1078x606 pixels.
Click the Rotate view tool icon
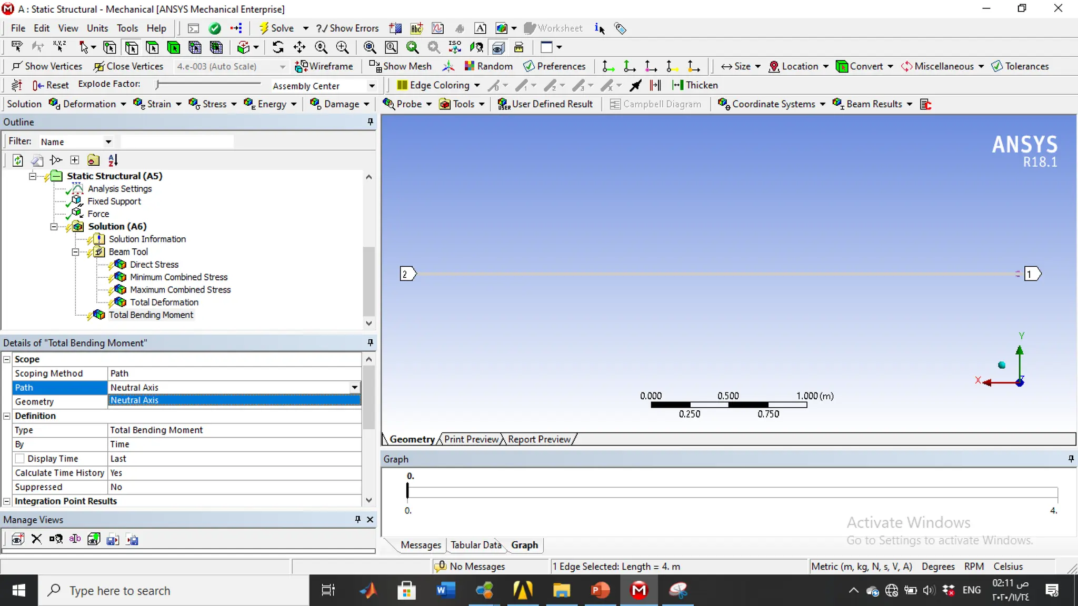278,47
